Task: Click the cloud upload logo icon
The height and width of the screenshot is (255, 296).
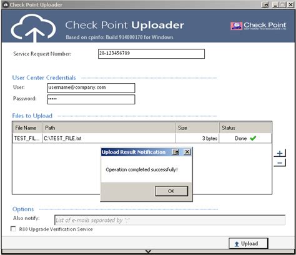Action: click(x=33, y=28)
